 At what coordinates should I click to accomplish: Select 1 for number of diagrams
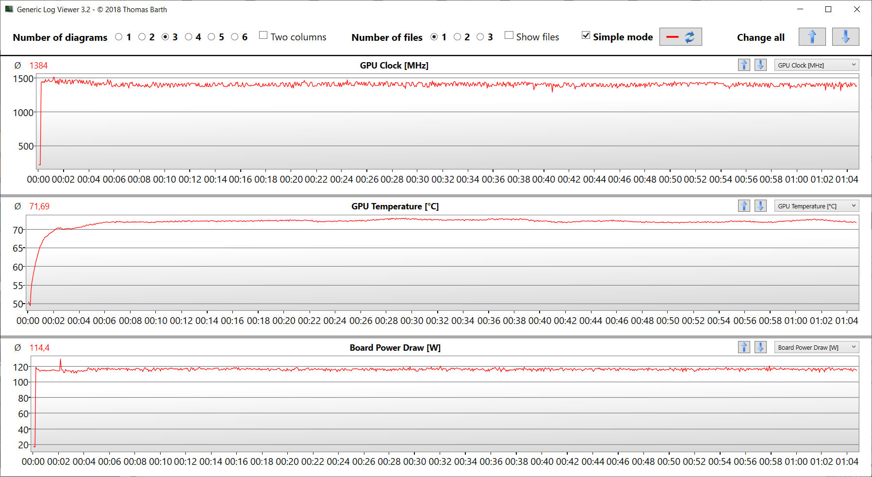[119, 37]
